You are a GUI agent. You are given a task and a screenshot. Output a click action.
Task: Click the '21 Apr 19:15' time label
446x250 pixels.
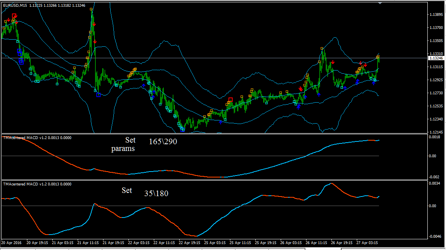pyautogui.click(x=113, y=243)
